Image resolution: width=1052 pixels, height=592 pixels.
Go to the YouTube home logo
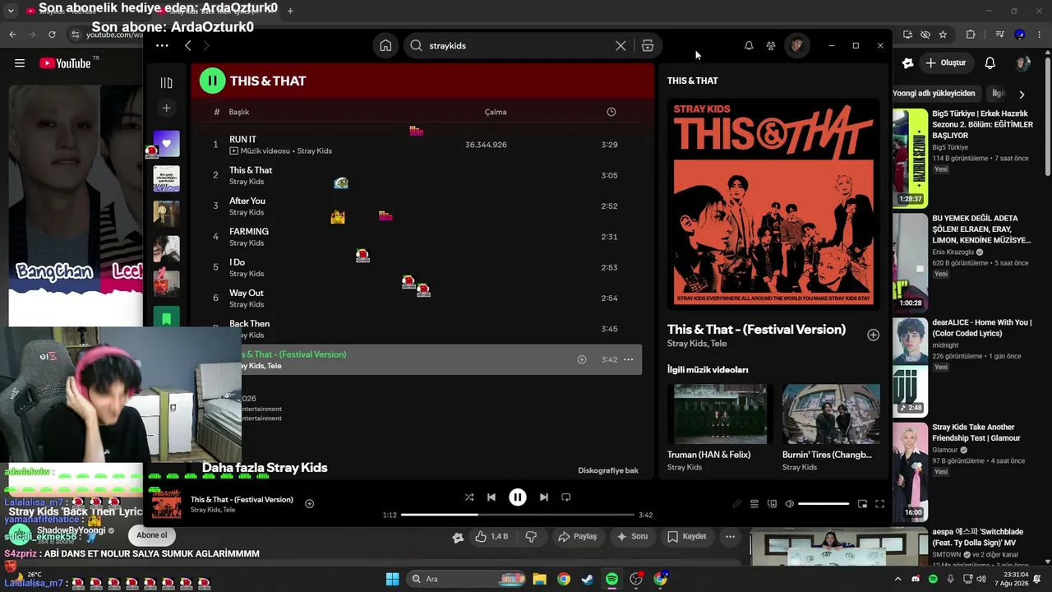67,63
